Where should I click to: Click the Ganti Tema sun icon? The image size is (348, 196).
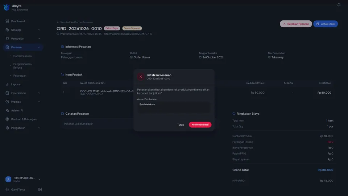point(7,189)
